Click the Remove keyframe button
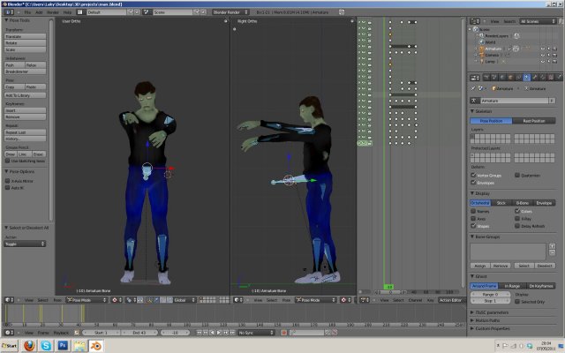 [26, 116]
